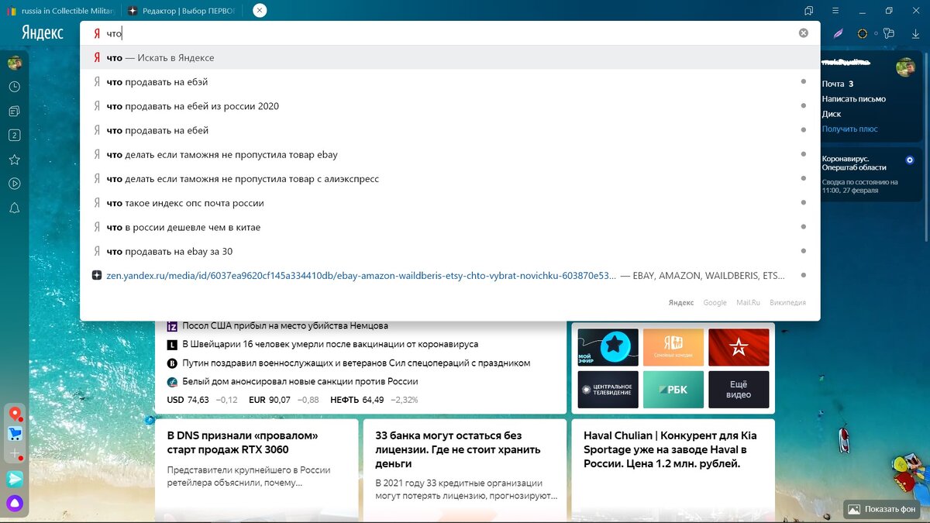Open the video play icon in sidebar

14,184
